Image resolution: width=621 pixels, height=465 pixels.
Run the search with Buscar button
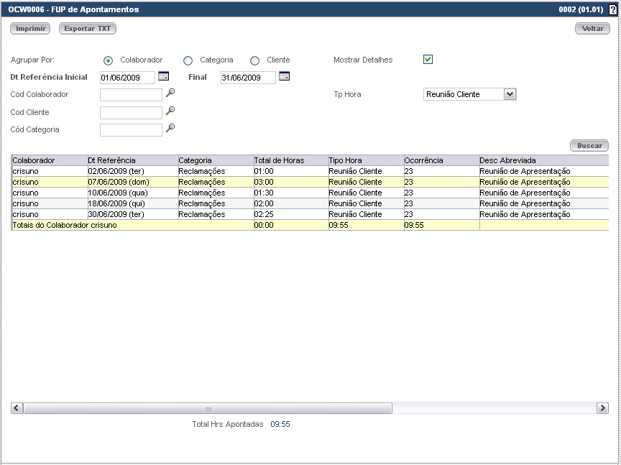coord(589,145)
